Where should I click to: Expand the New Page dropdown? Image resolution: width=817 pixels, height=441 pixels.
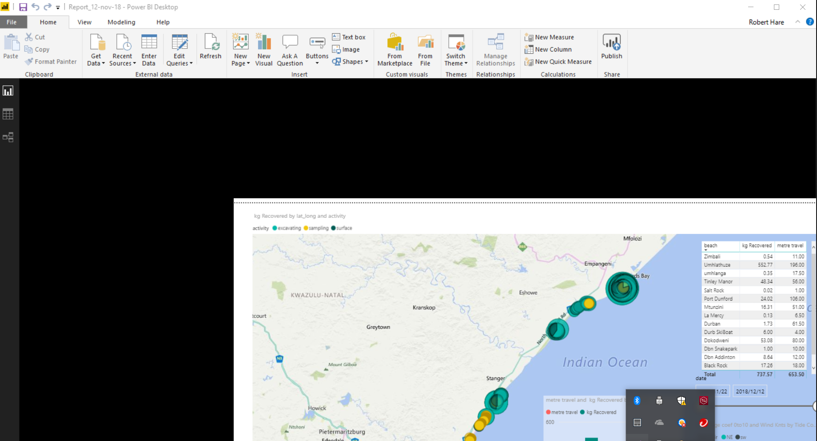(x=240, y=60)
